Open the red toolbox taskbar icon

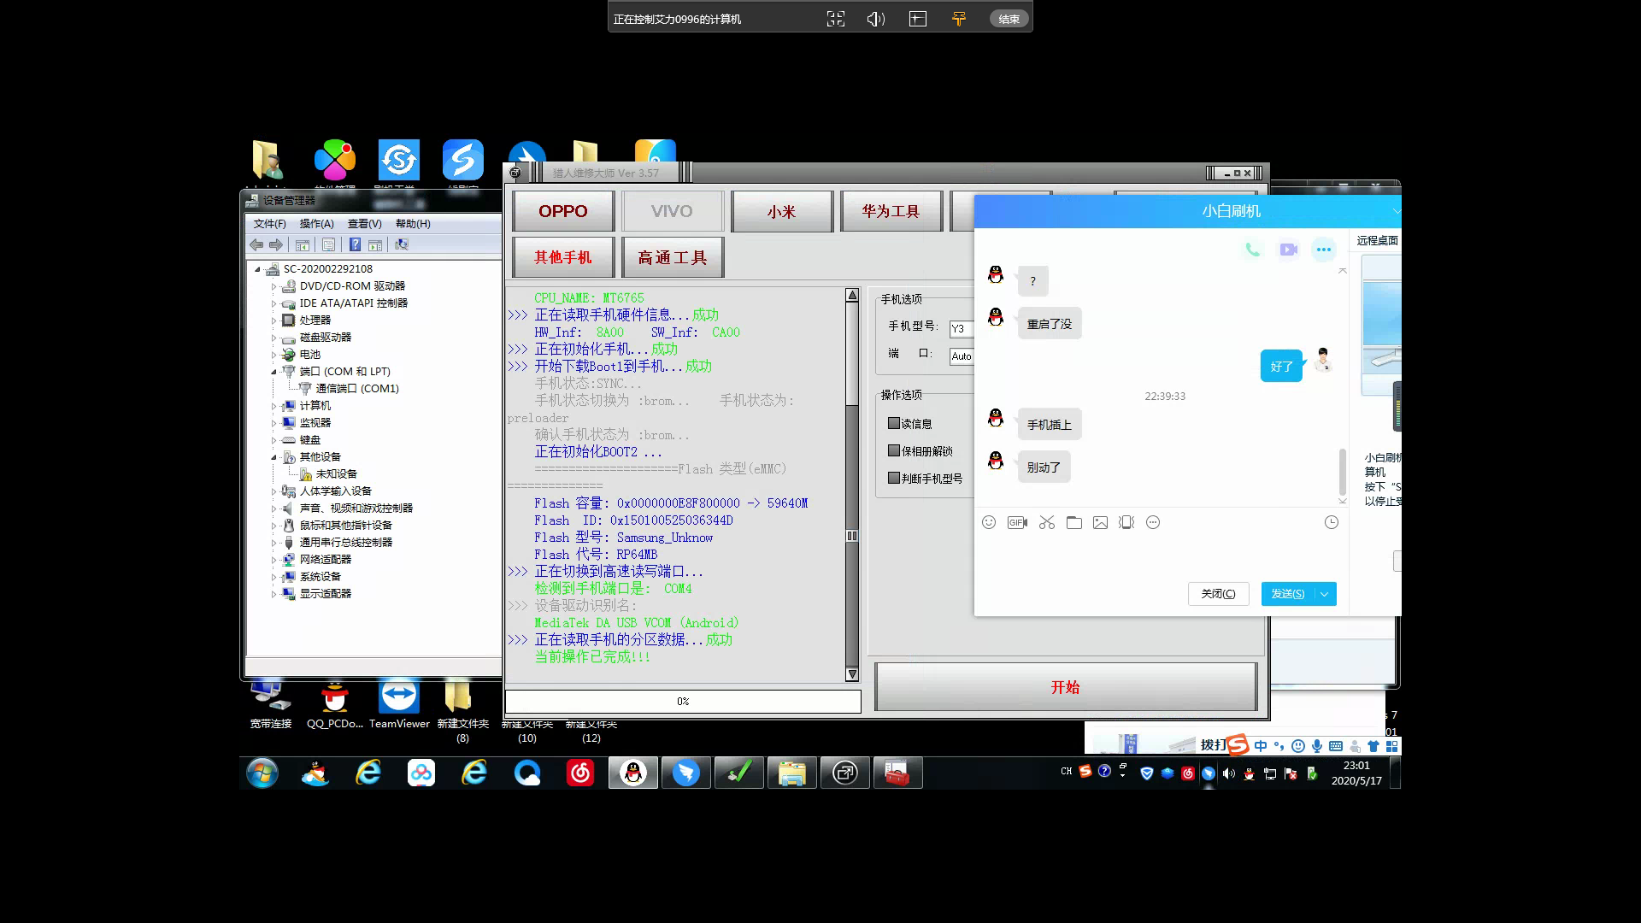897,773
